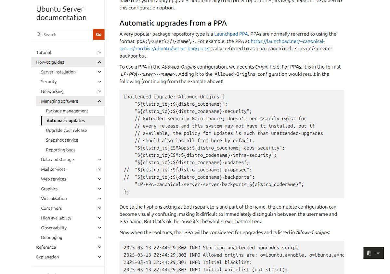Open the Mail services sidebar link
Viewport: 390px width, 274px height.
53,169
